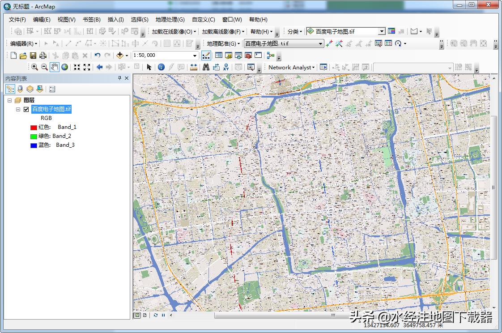Open the Find binoculars tool
The width and height of the screenshot is (502, 333).
206,67
